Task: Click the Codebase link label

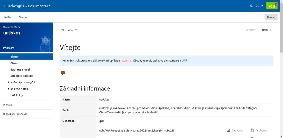Action: [237, 131]
